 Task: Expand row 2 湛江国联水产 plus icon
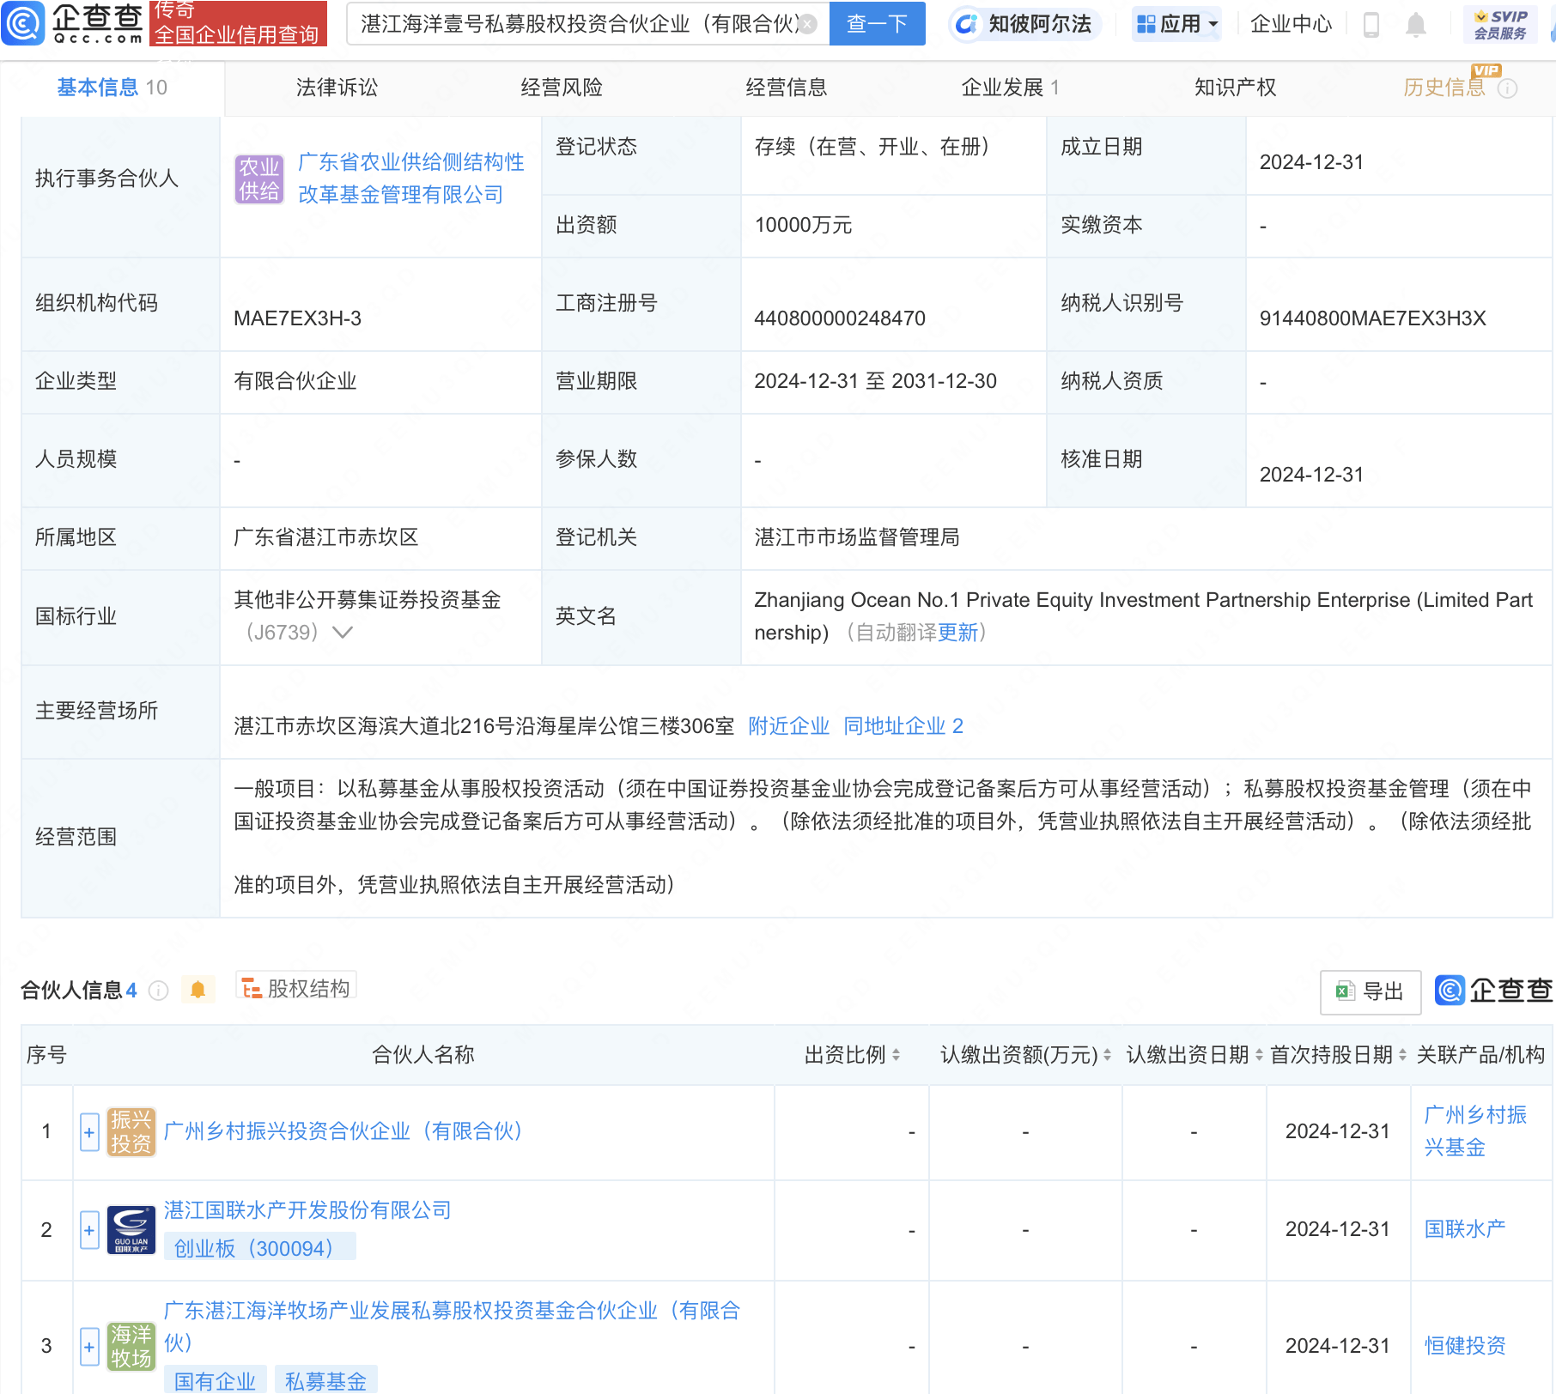[89, 1230]
